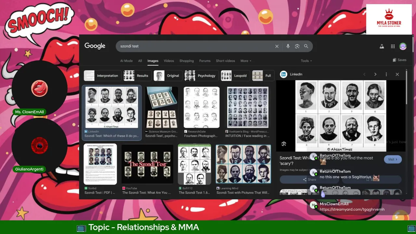Open Saves bookmark
416x234 pixels.
399,60
